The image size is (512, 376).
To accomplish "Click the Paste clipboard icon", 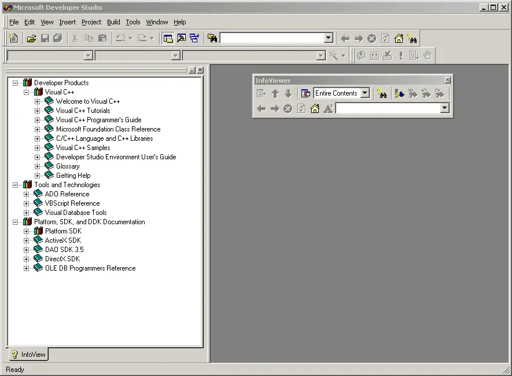I will tap(102, 38).
